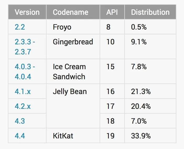The height and width of the screenshot is (149, 184).
Task: Open the 2.2 version link
Action: coord(20,27)
